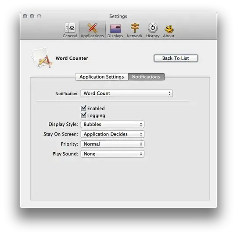Click the Settings window title
This screenshot has width=237, height=236.
click(118, 16)
